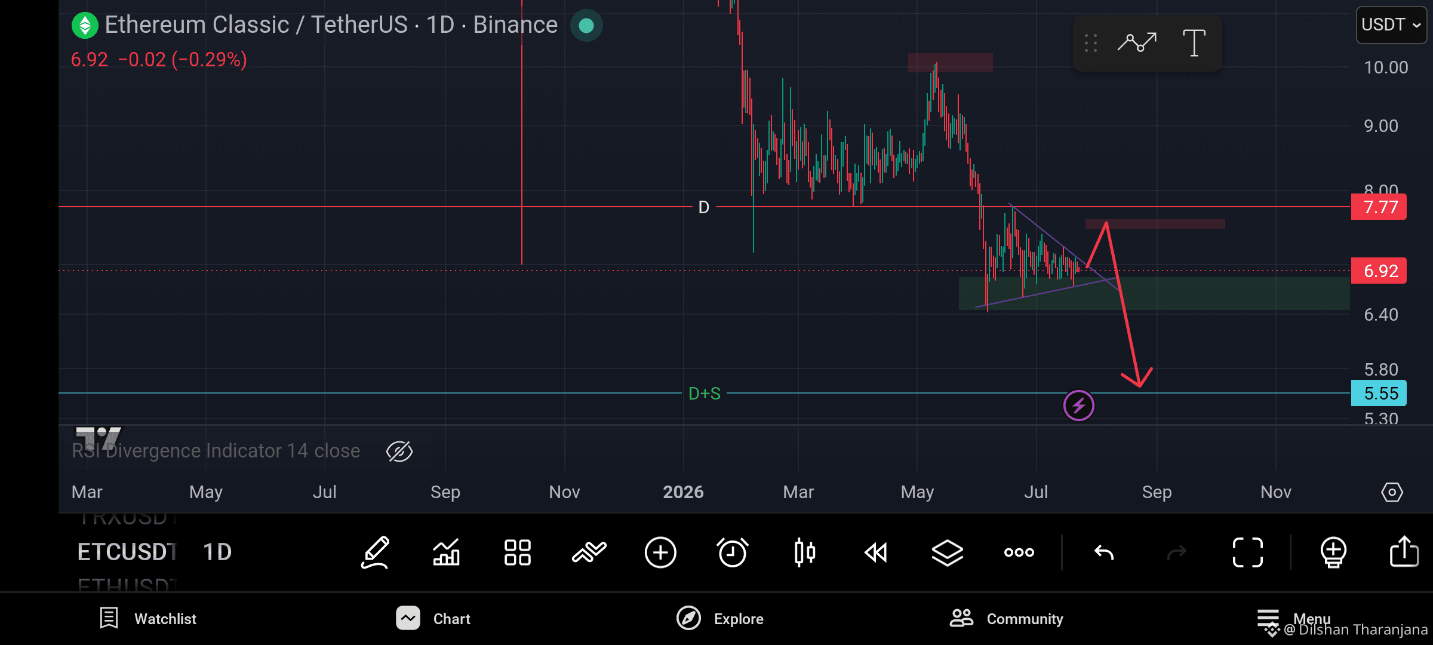Tap the green market status dot
The image size is (1433, 645).
(586, 26)
